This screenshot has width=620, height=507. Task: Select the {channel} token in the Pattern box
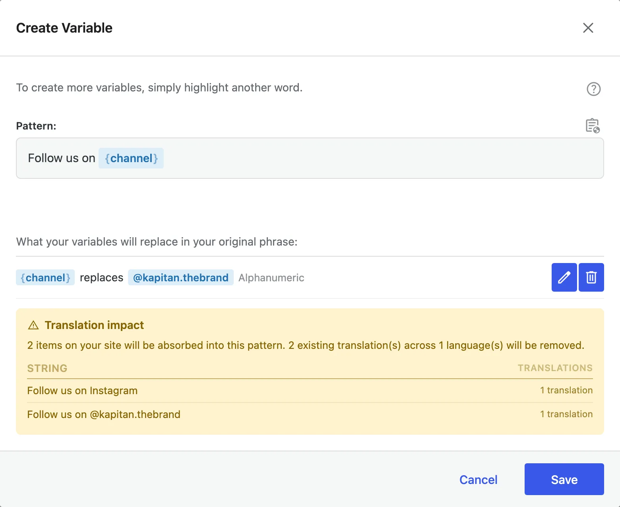(131, 158)
